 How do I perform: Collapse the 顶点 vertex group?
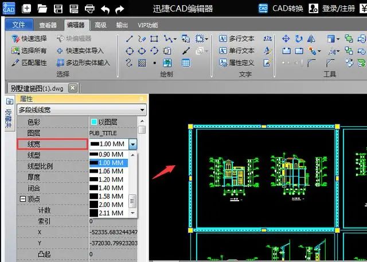click(x=23, y=199)
